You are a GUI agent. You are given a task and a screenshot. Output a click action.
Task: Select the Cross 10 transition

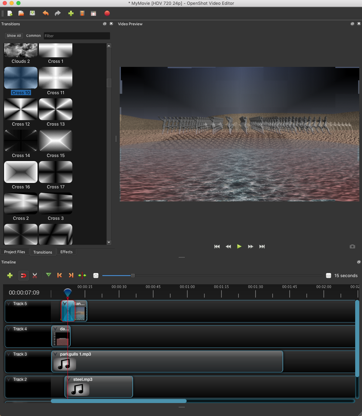tap(21, 81)
